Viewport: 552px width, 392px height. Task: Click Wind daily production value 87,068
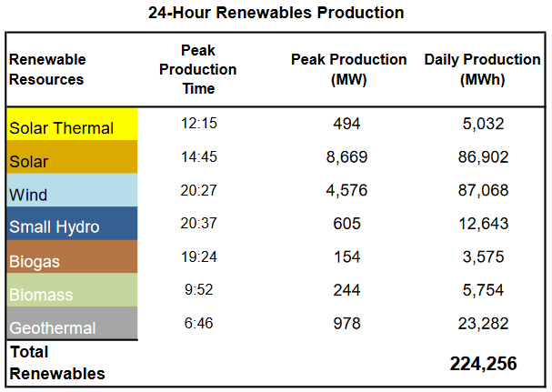pos(482,190)
